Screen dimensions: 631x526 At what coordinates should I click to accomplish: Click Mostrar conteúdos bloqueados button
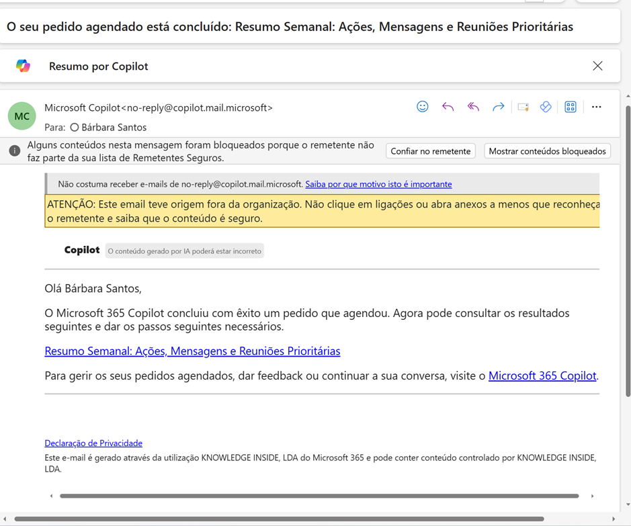tap(547, 151)
